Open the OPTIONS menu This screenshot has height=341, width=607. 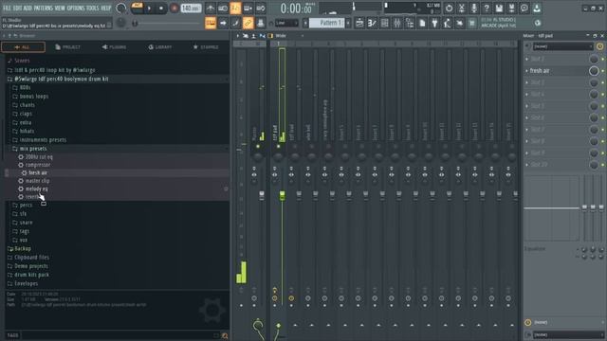click(x=76, y=8)
